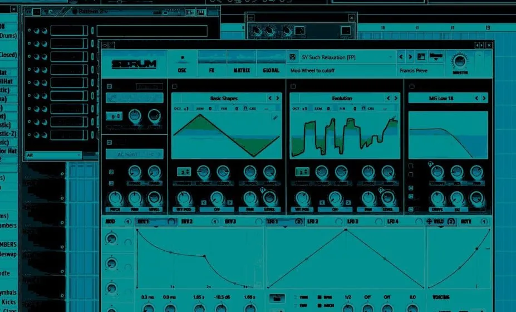Viewport: 516px width, 312px height.
Task: Select the LFO 3 tab
Action: 365,222
